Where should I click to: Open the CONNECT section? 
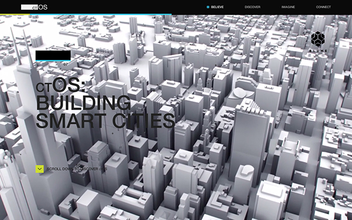pyautogui.click(x=323, y=7)
